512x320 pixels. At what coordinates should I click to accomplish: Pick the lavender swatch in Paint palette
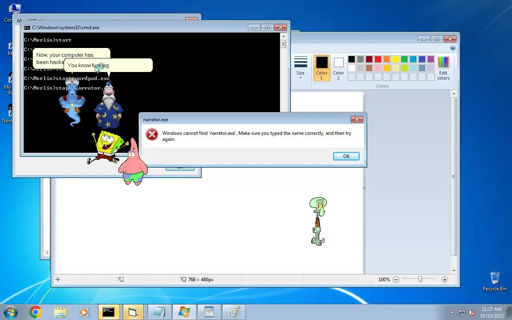click(x=431, y=68)
